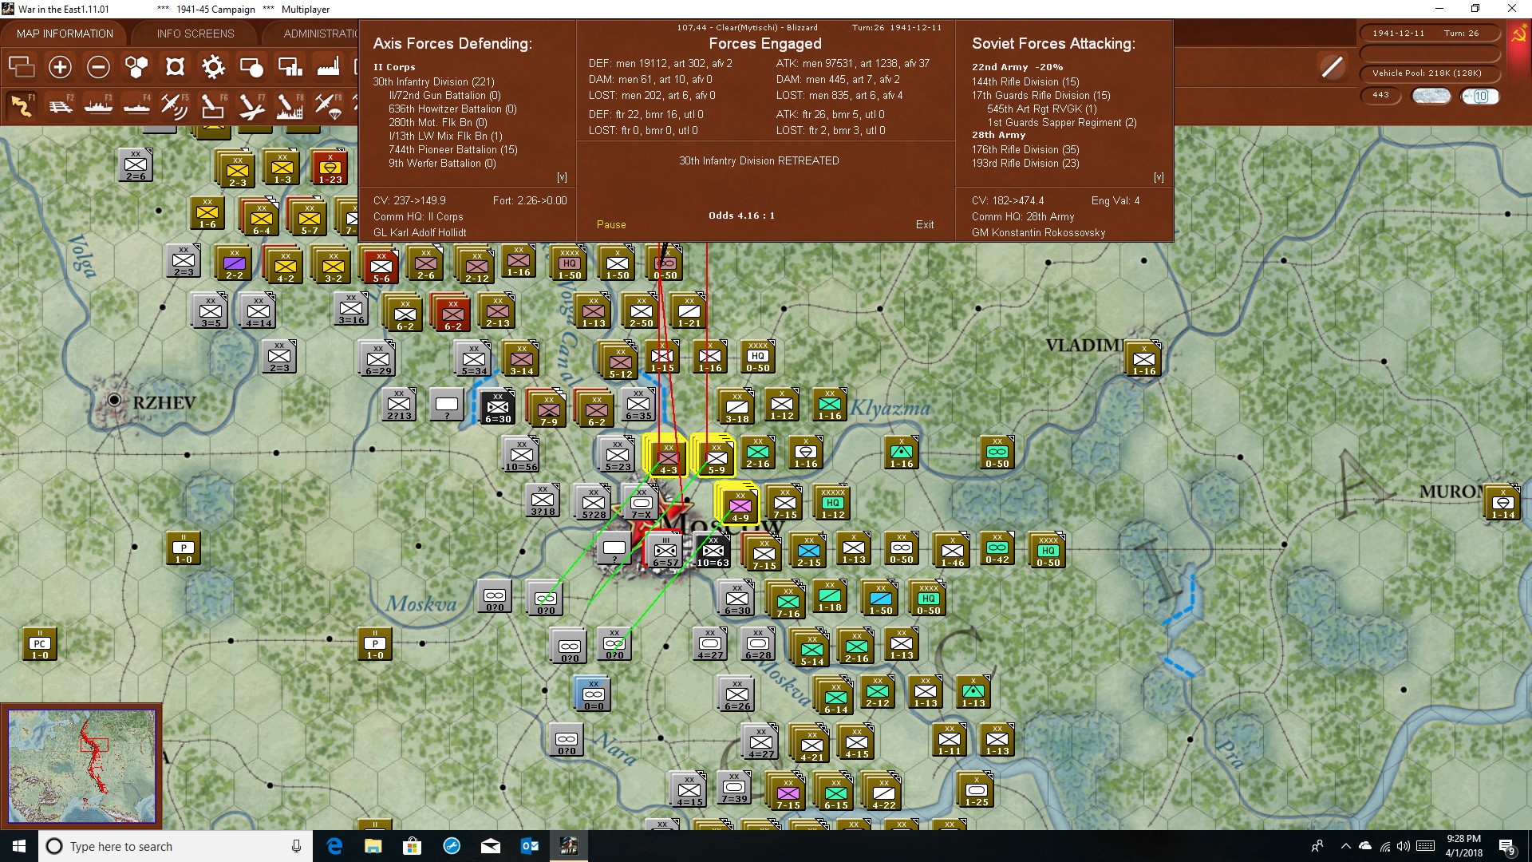Select Bomb City F8 mode
This screenshot has width=1532, height=862.
(x=290, y=105)
